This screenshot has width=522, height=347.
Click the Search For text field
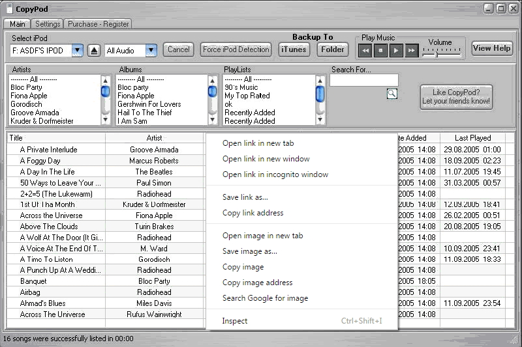point(363,81)
